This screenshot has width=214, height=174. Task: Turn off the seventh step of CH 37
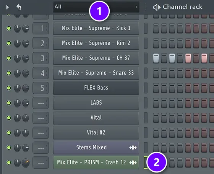(204, 58)
